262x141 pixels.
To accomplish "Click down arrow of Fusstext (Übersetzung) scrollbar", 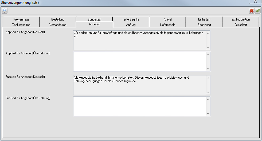I will (208, 114).
